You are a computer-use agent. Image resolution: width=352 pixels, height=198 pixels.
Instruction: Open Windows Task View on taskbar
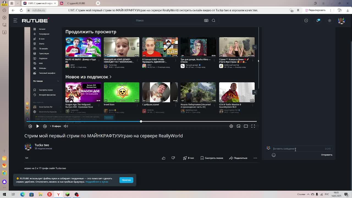point(13,194)
